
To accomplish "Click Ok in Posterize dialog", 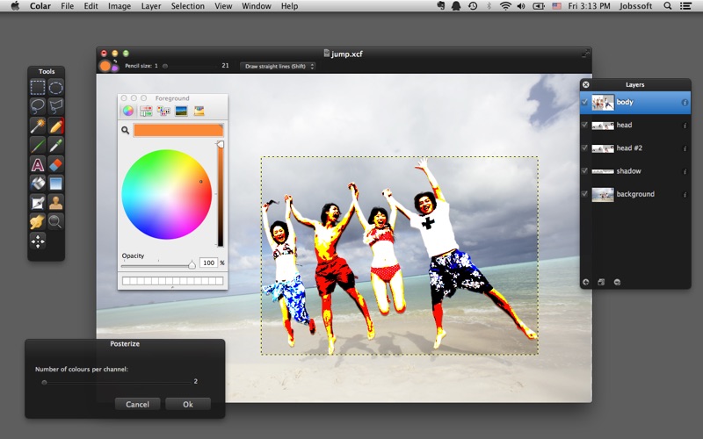I will 188,405.
